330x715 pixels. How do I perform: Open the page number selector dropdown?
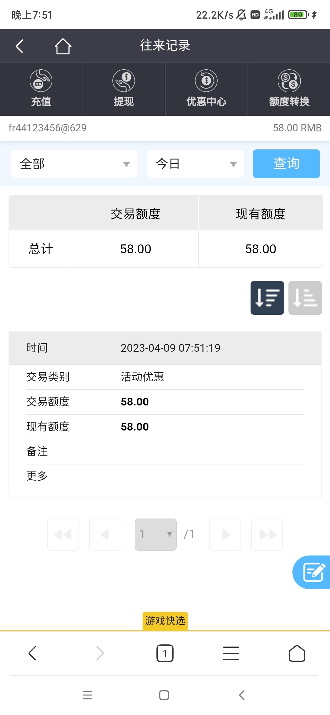(x=156, y=534)
